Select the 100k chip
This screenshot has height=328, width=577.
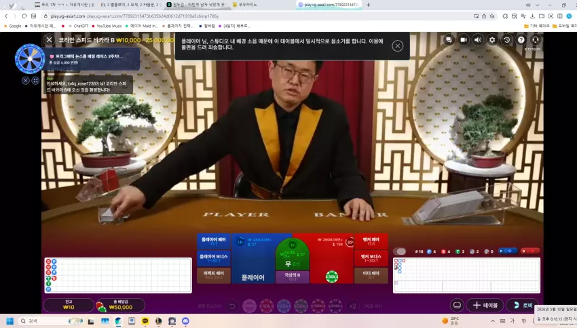(318, 306)
